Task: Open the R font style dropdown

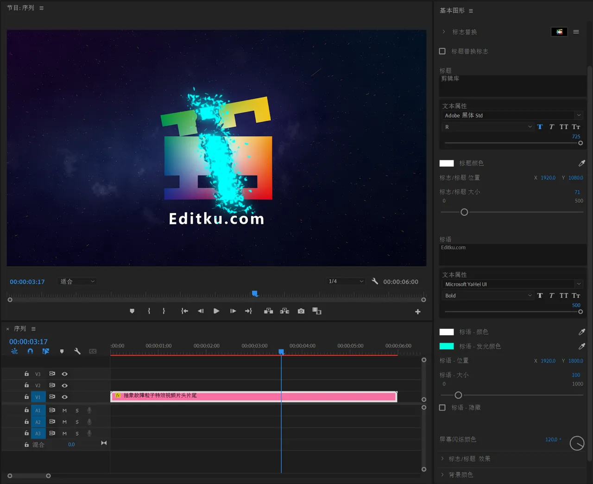Action: (x=488, y=127)
